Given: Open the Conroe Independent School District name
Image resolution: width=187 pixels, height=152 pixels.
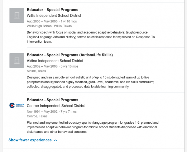Looking at the screenshot, I should tap(56, 106).
